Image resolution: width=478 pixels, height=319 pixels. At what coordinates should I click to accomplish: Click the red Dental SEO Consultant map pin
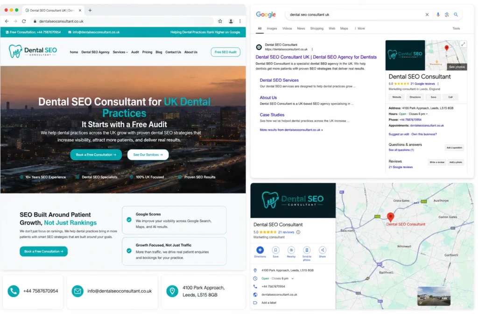390,217
